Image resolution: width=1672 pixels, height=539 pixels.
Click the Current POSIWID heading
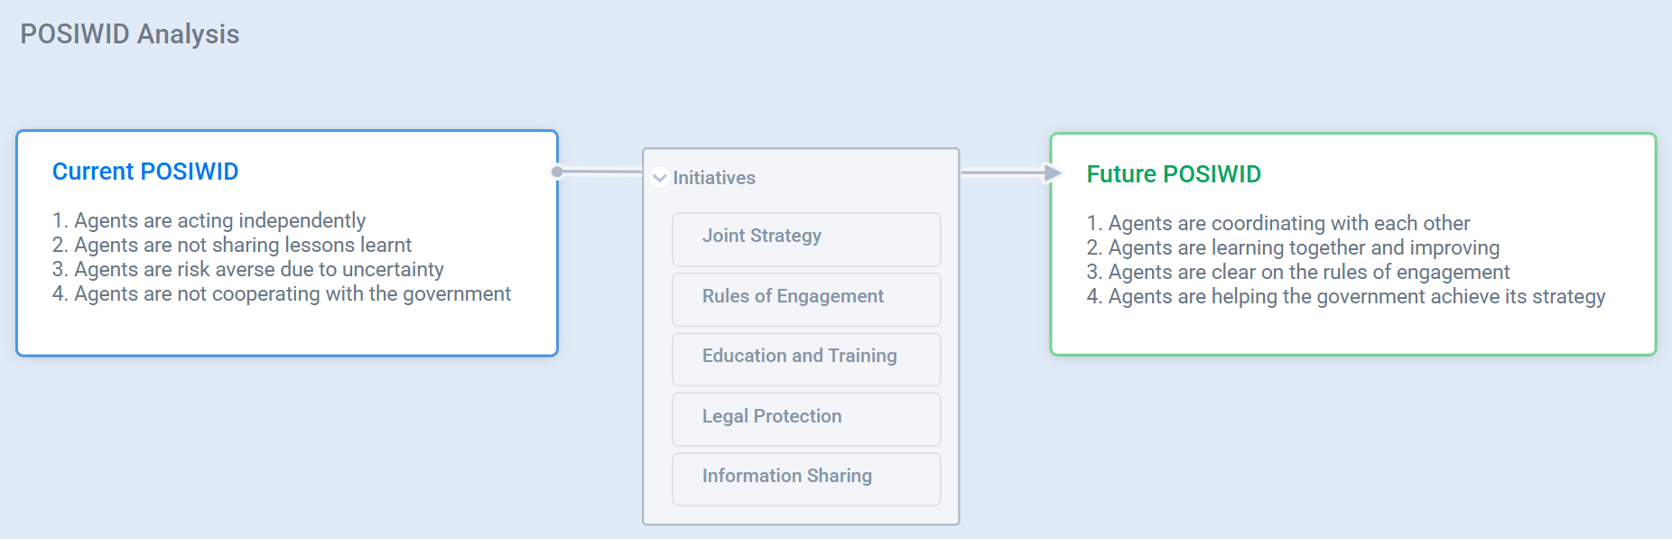point(145,172)
